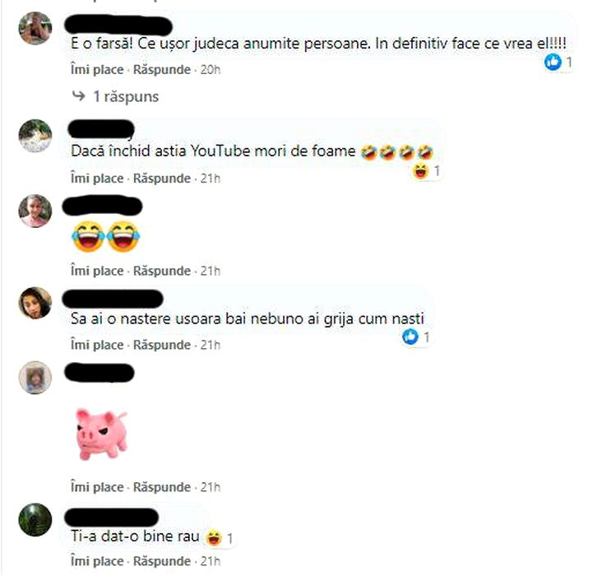Click laughing reaction icon beside 'Ti-a dat-o bine rau'
The height and width of the screenshot is (576, 616).
(214, 537)
